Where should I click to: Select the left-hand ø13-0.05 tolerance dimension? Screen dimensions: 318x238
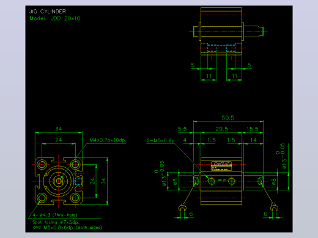(x=160, y=173)
